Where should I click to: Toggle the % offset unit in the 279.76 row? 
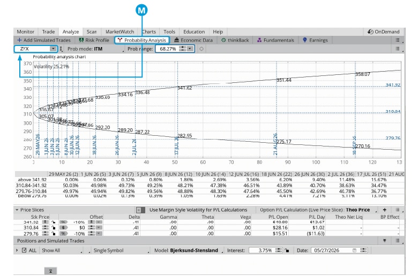tap(63, 234)
